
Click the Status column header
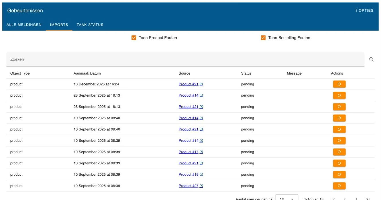point(246,73)
